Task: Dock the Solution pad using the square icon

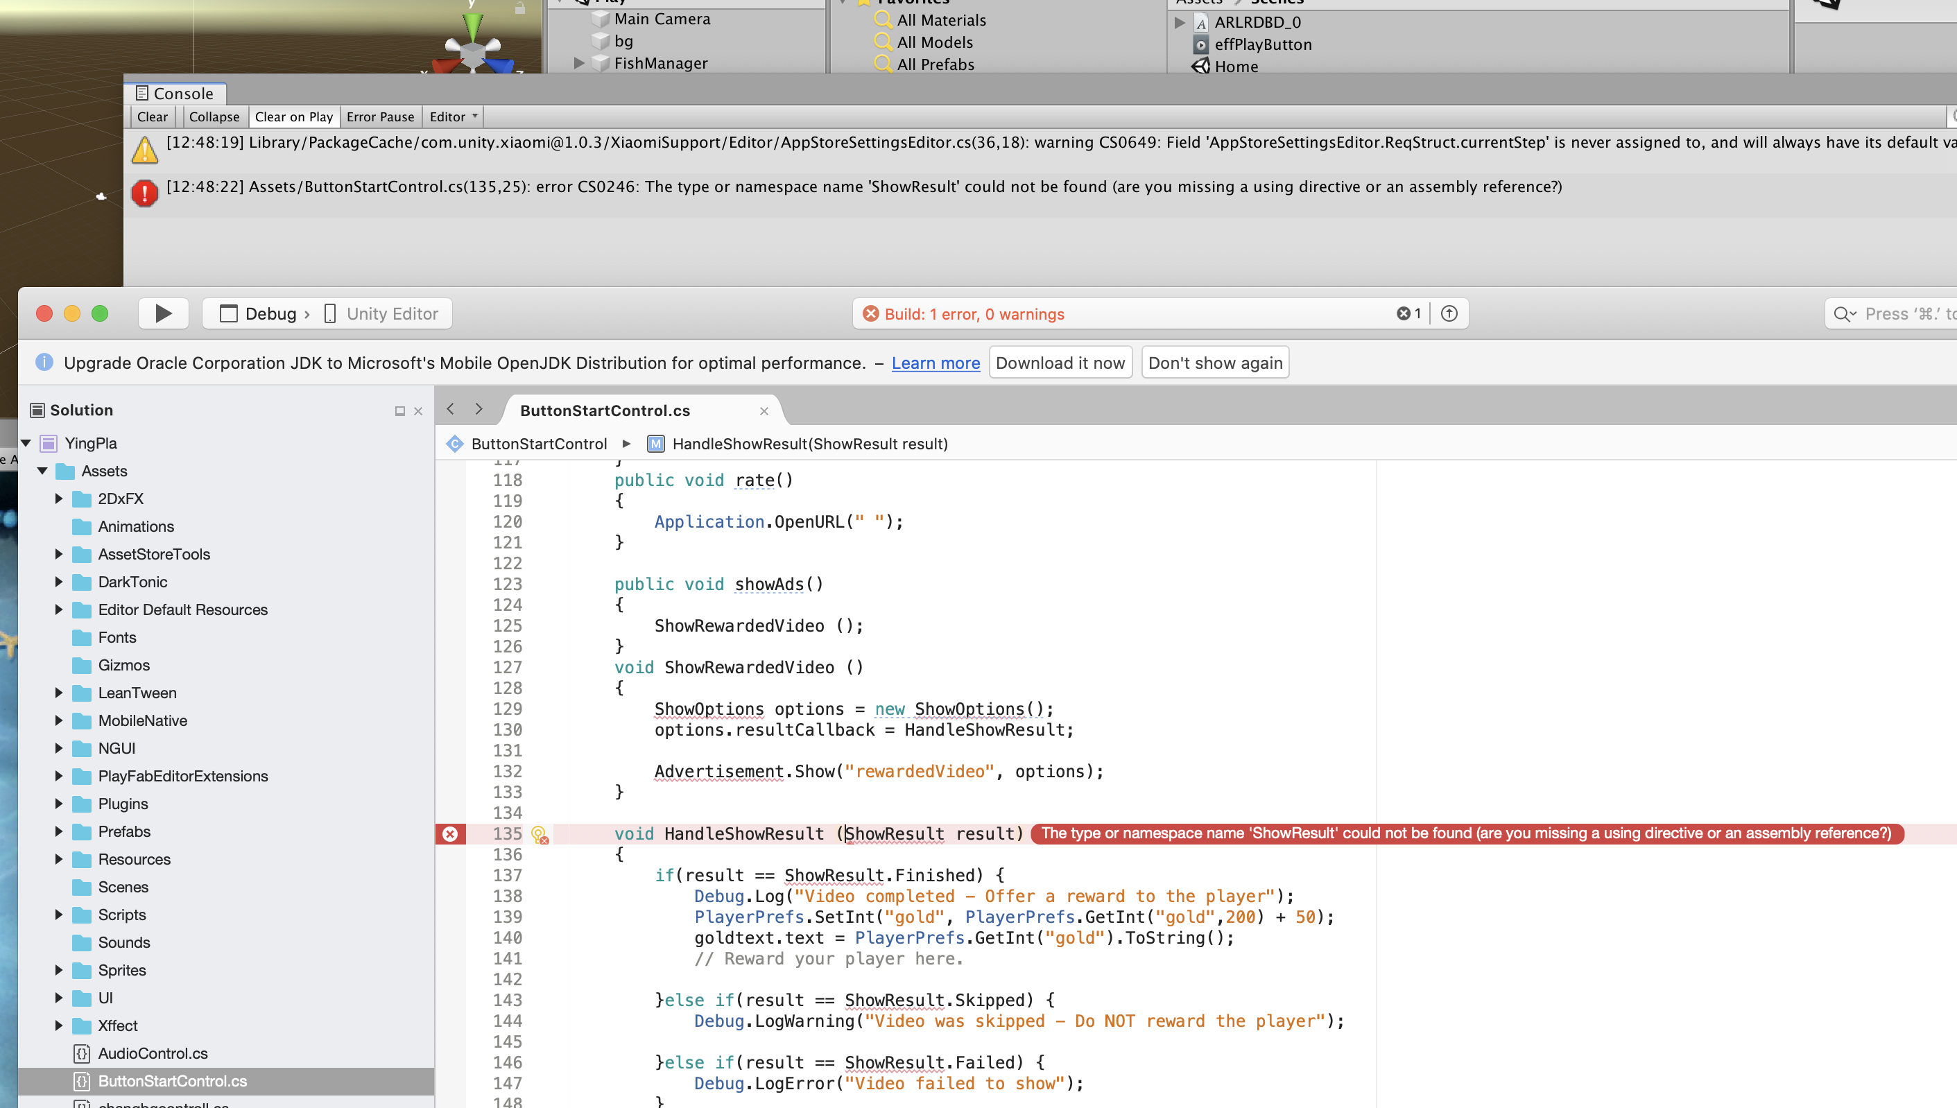Action: coord(399,411)
